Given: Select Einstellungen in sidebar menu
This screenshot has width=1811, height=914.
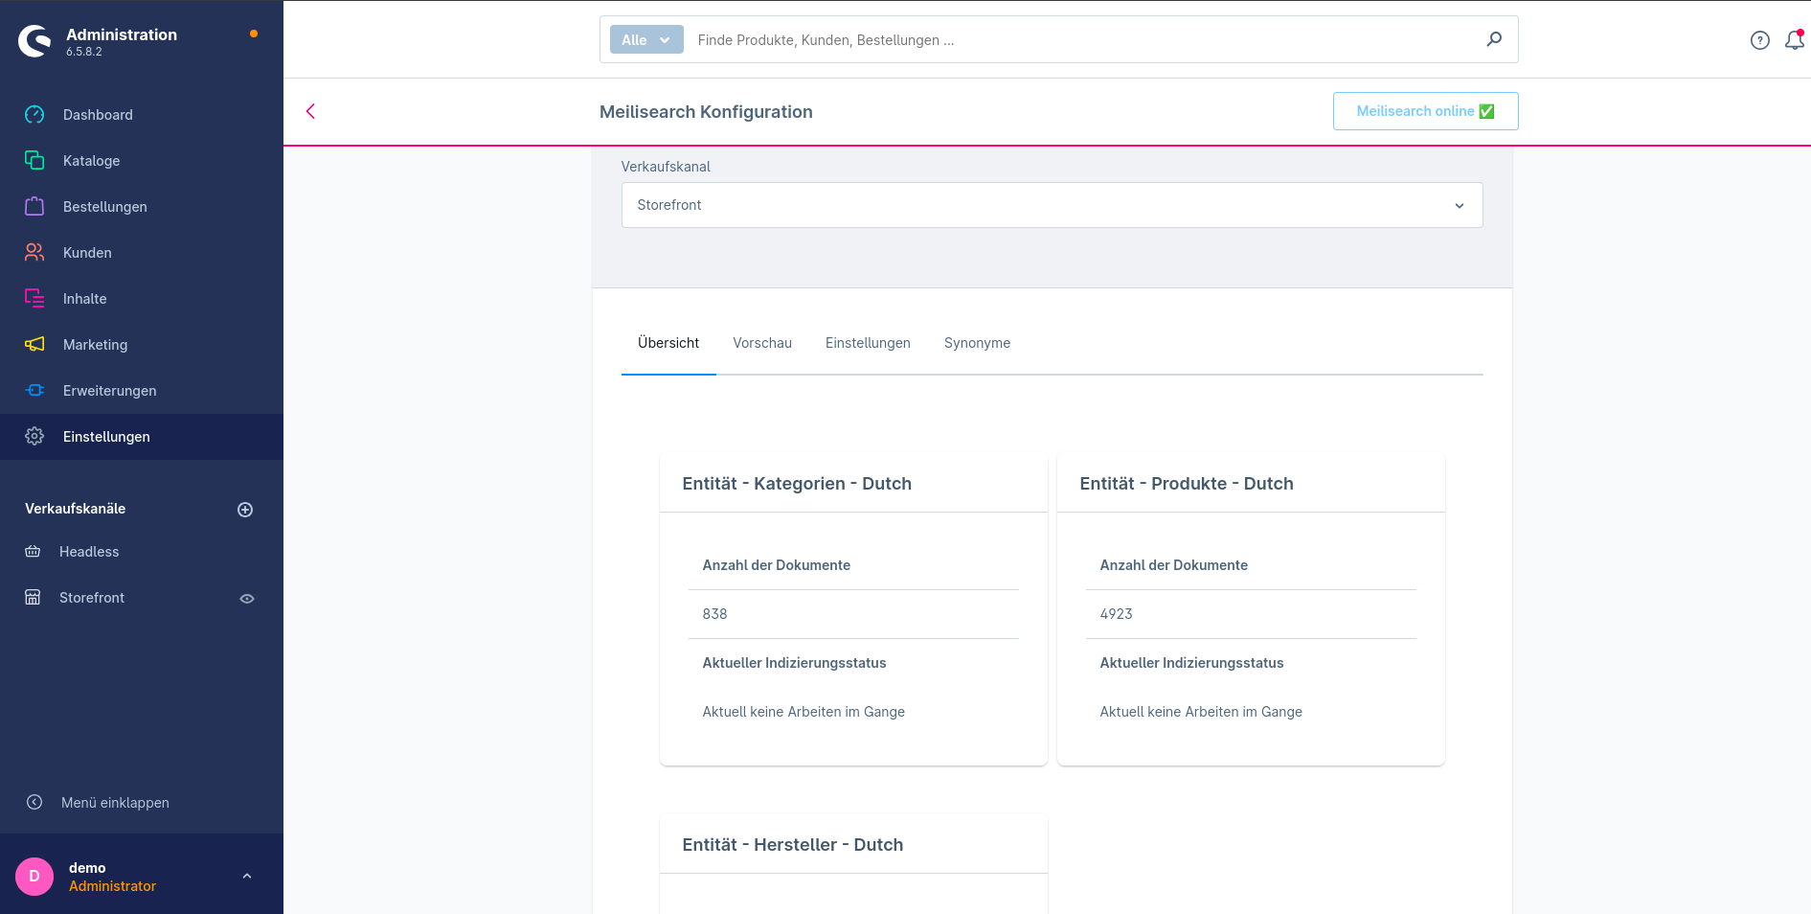Looking at the screenshot, I should [142, 437].
